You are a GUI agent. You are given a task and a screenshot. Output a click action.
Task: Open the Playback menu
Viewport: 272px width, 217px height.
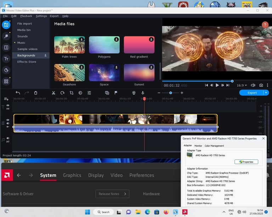click(26, 16)
